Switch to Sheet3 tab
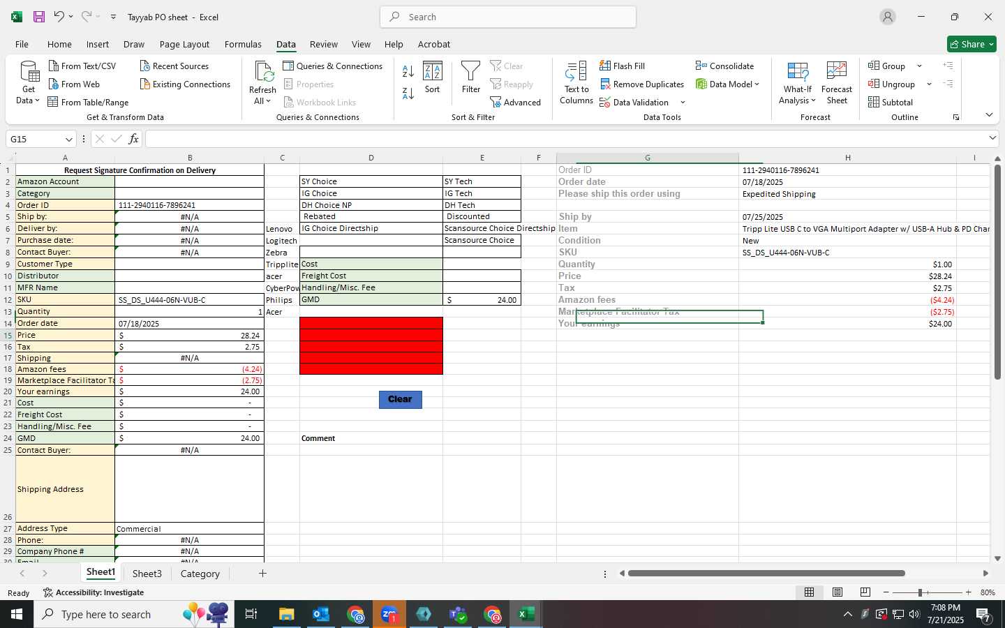Image resolution: width=1005 pixels, height=628 pixels. pos(147,574)
